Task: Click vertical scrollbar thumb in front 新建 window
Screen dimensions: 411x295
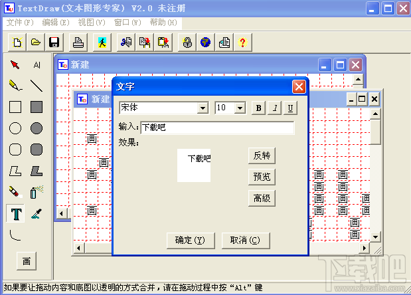Action: pyautogui.click(x=375, y=132)
